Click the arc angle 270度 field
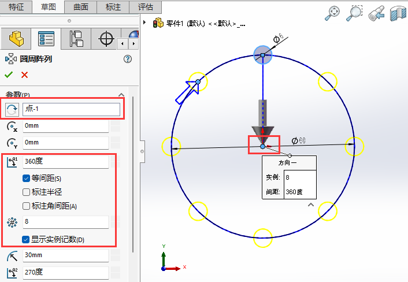The image size is (408, 282). 65,273
